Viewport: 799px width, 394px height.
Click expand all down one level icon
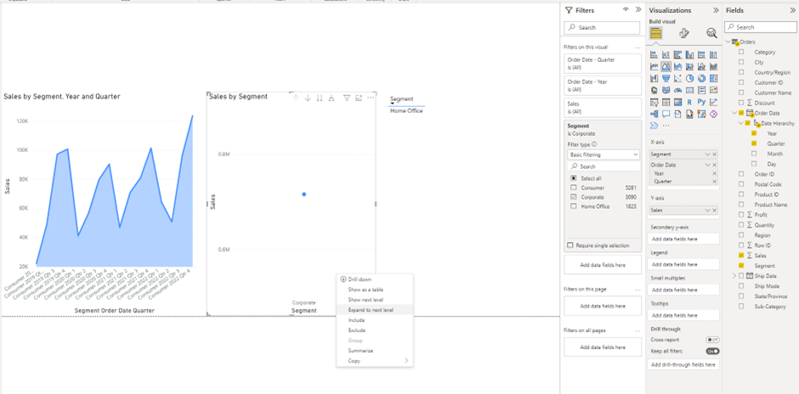(x=331, y=98)
